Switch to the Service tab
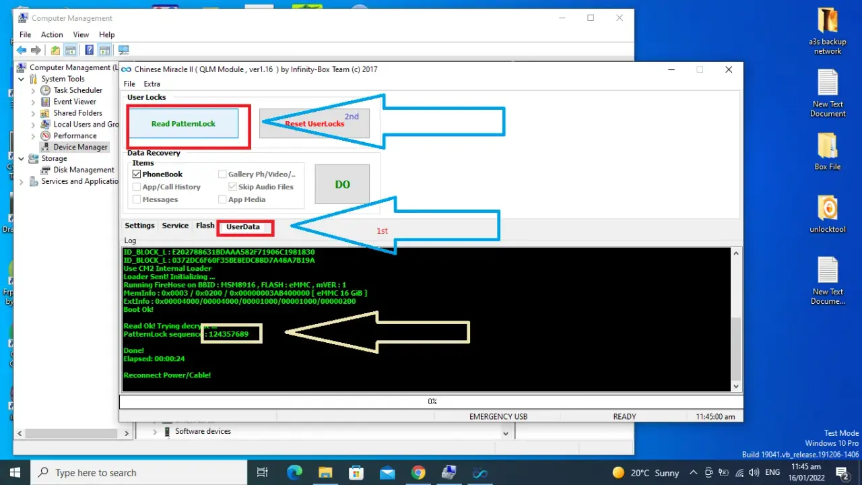 click(x=175, y=226)
